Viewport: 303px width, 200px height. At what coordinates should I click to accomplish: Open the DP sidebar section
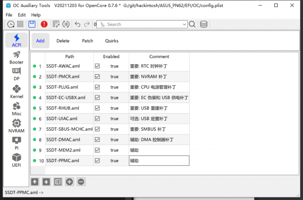(17, 74)
